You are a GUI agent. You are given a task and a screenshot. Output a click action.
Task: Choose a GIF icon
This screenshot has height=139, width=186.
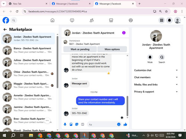tap(83, 124)
